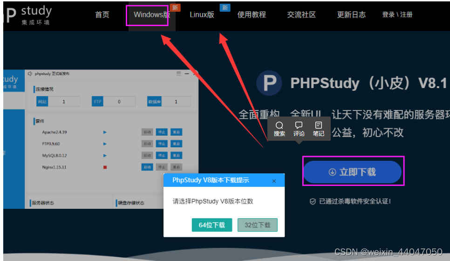This screenshot has height=261, width=450.
Task: Click the large blue P logo circle
Action: [x=269, y=83]
